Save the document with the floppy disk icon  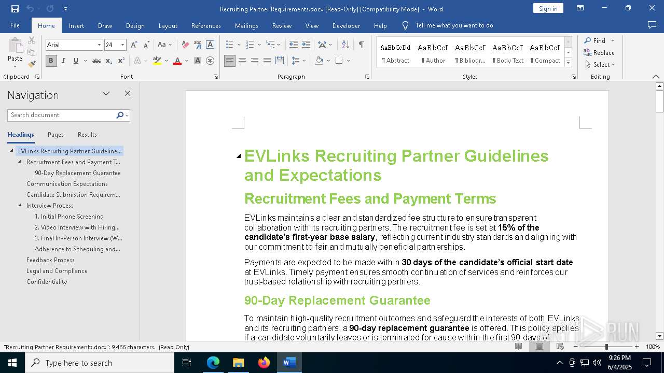pos(15,9)
